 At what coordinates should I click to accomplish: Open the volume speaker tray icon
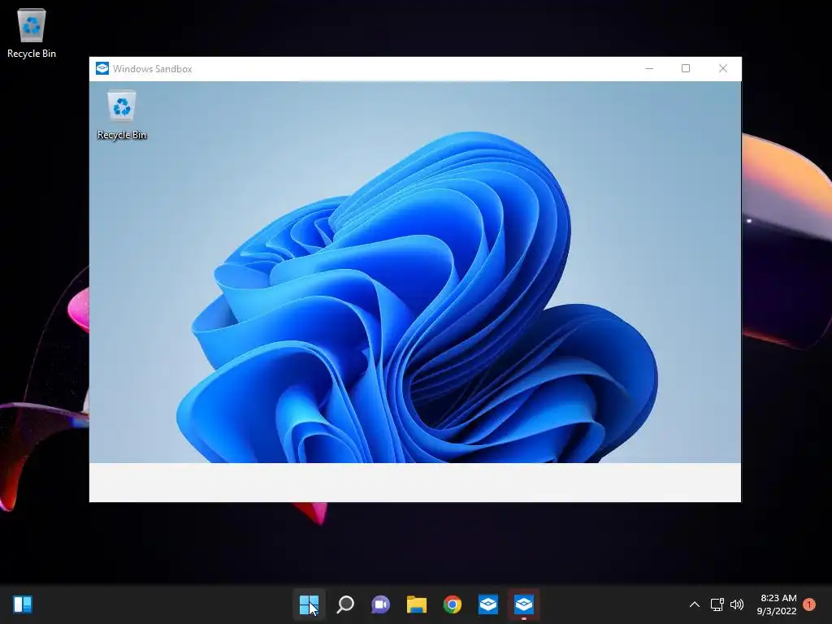(x=737, y=604)
